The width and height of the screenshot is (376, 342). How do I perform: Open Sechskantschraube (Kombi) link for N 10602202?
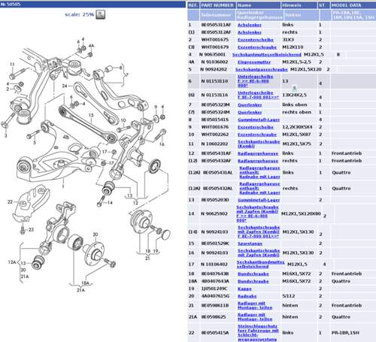(259, 144)
